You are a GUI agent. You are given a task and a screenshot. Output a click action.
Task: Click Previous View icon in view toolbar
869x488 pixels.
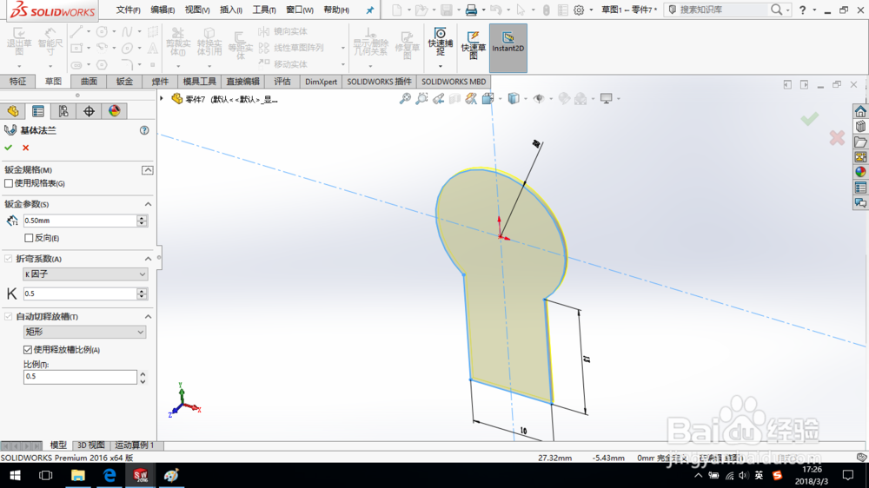(438, 99)
